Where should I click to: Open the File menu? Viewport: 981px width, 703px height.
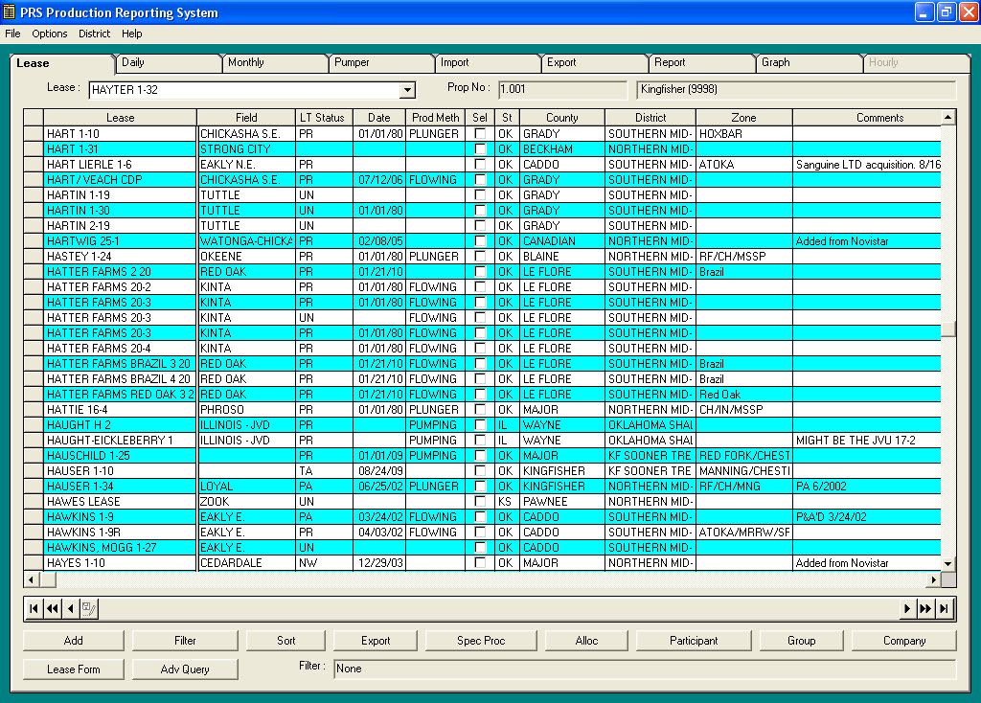coord(12,34)
